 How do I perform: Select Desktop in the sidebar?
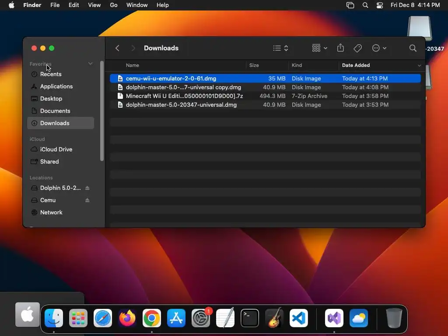pyautogui.click(x=60, y=98)
